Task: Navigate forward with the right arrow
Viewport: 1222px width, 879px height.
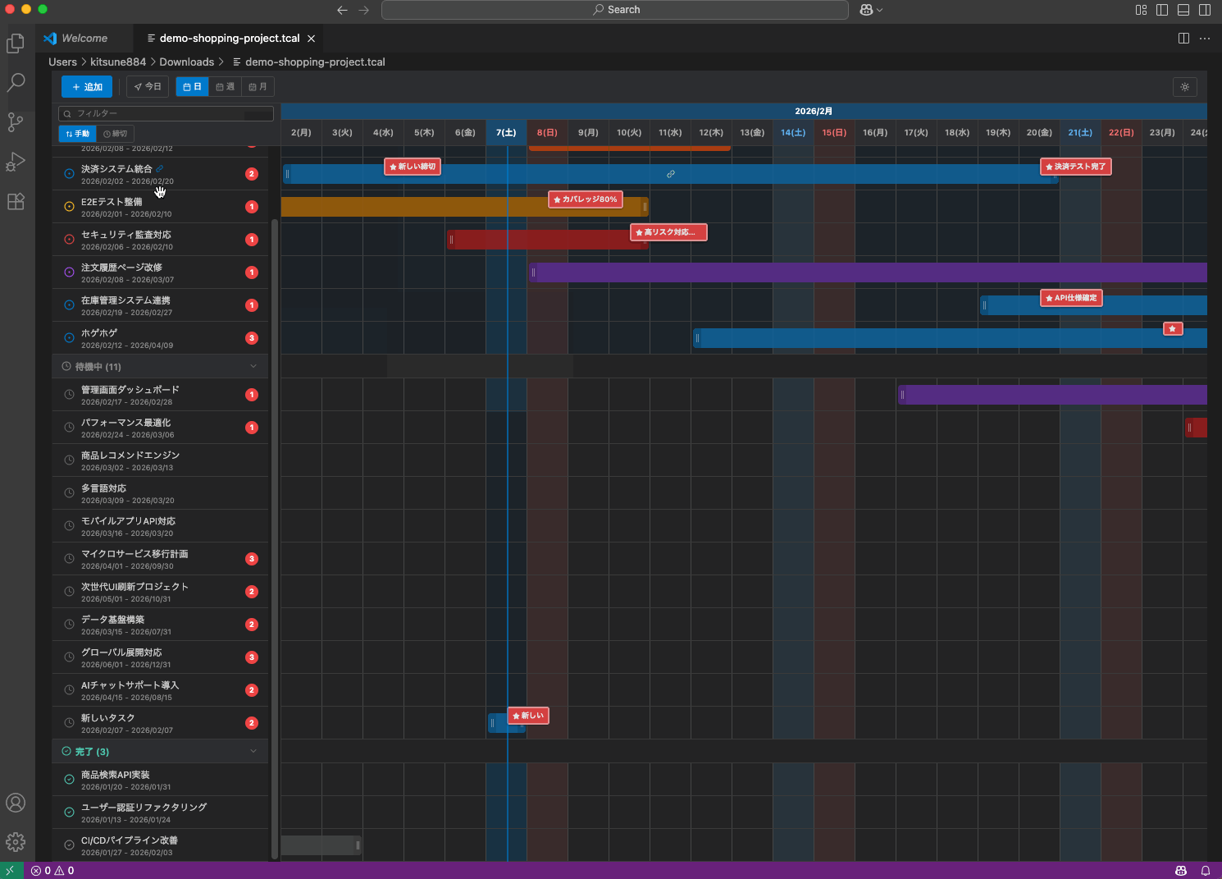Action: pos(364,10)
